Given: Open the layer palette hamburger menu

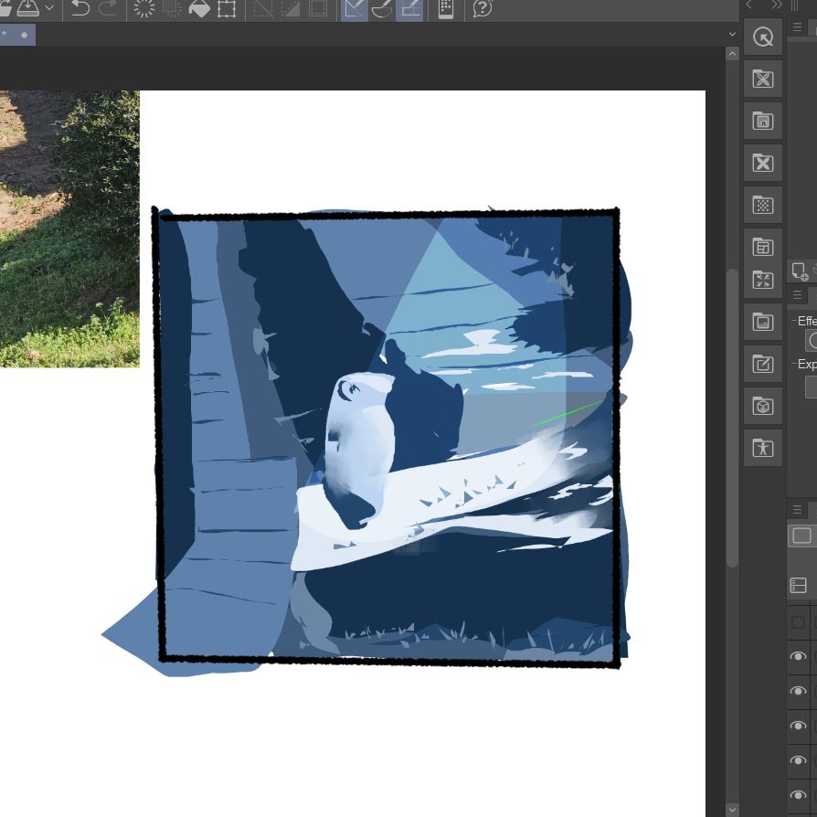Looking at the screenshot, I should coord(797,509).
